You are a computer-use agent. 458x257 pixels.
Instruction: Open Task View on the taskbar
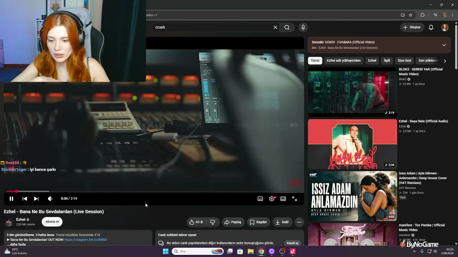(230, 251)
